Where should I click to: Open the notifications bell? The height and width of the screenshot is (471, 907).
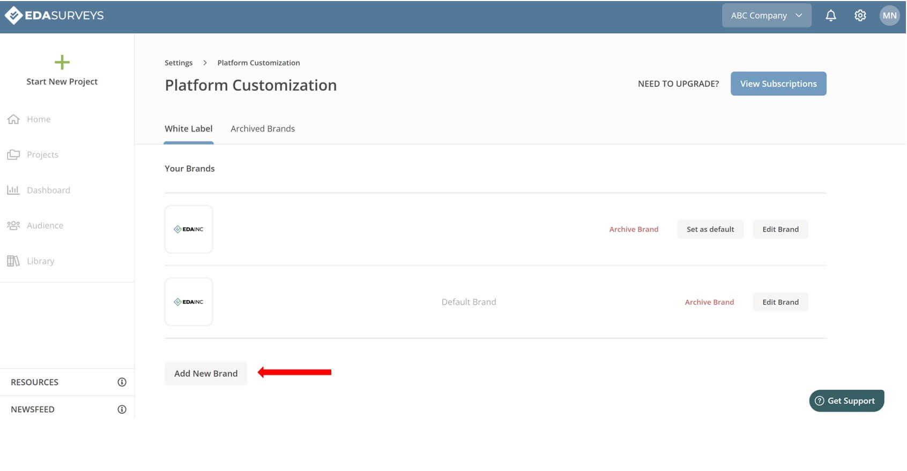click(x=831, y=16)
